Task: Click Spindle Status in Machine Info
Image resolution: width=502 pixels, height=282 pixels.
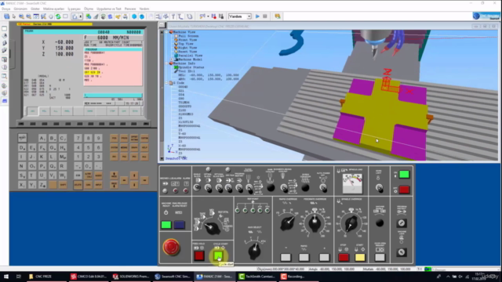Action: pos(191,67)
